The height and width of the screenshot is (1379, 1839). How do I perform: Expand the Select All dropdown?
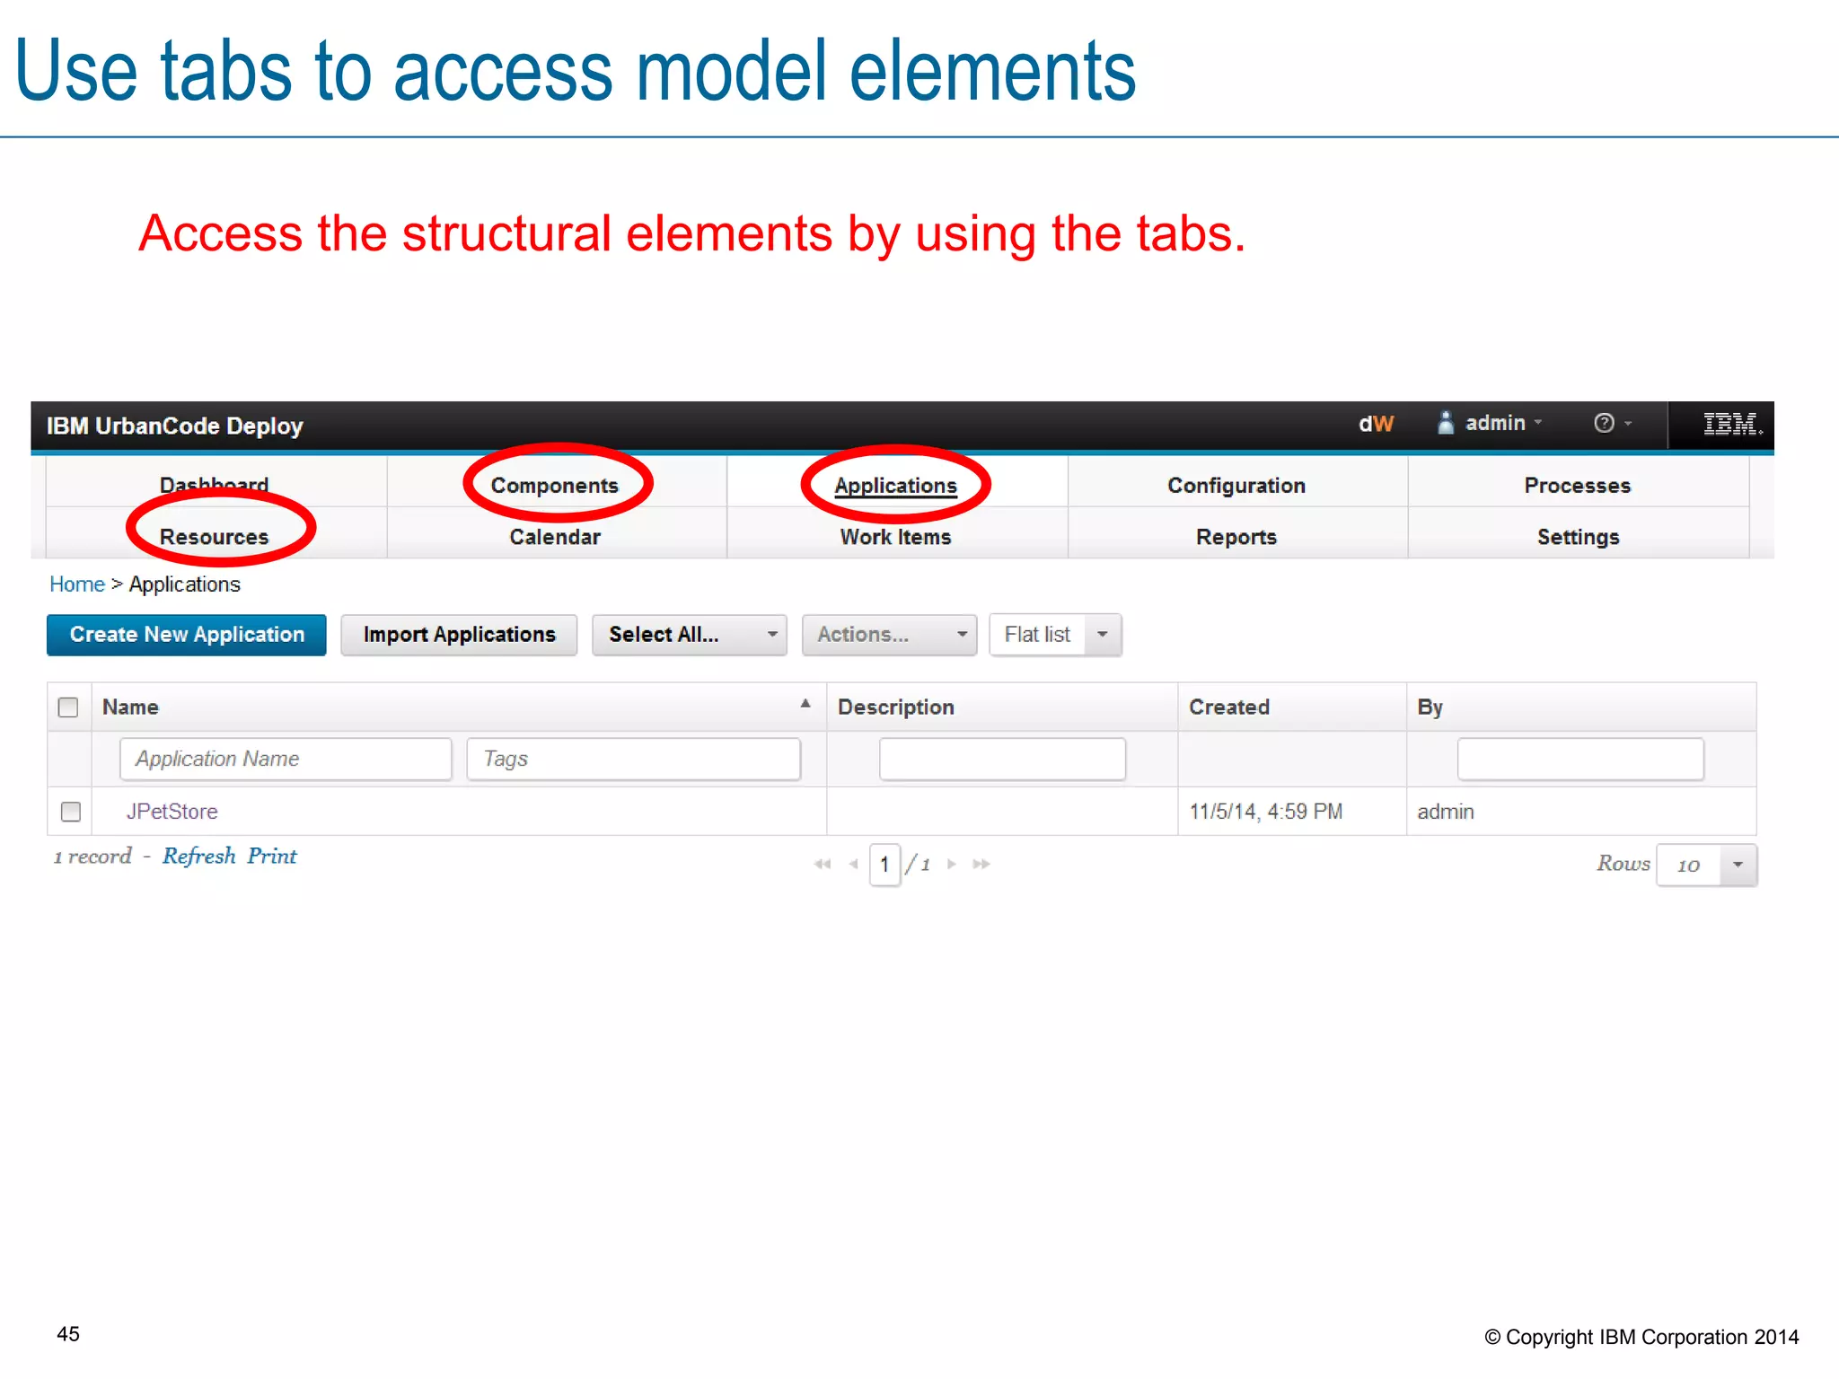pyautogui.click(x=771, y=635)
